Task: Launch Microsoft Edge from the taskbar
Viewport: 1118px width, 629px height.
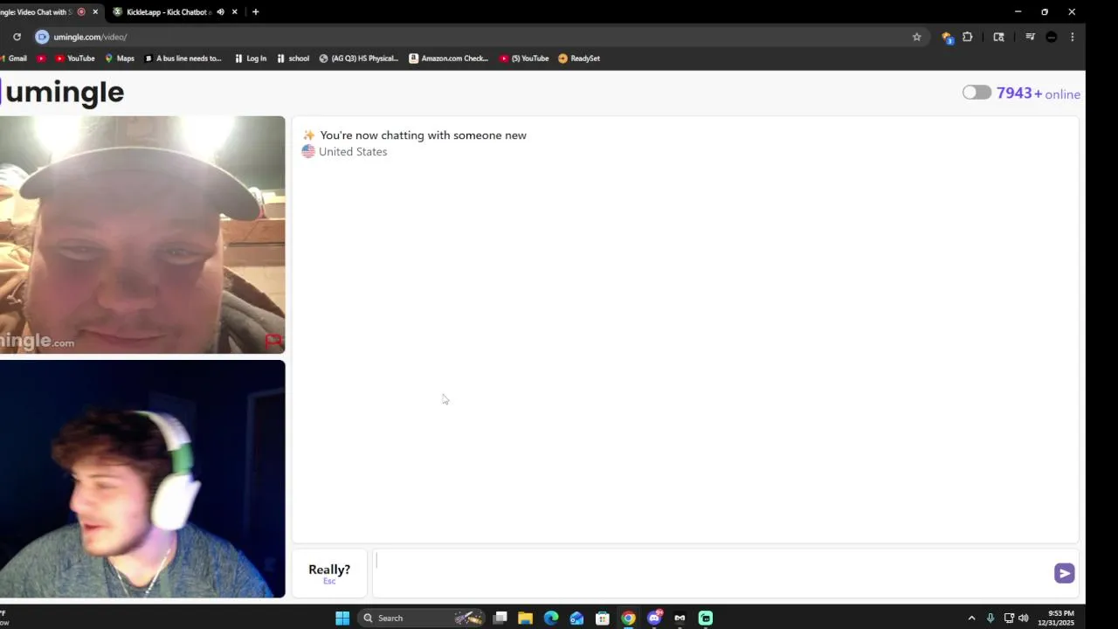Action: point(551,618)
